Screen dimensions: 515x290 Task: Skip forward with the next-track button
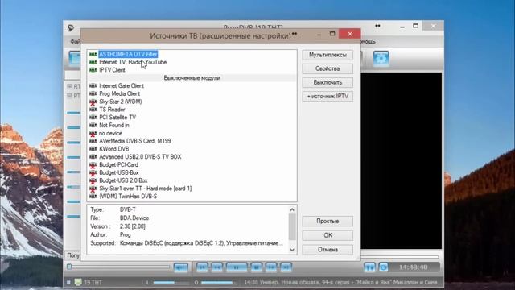(286, 267)
